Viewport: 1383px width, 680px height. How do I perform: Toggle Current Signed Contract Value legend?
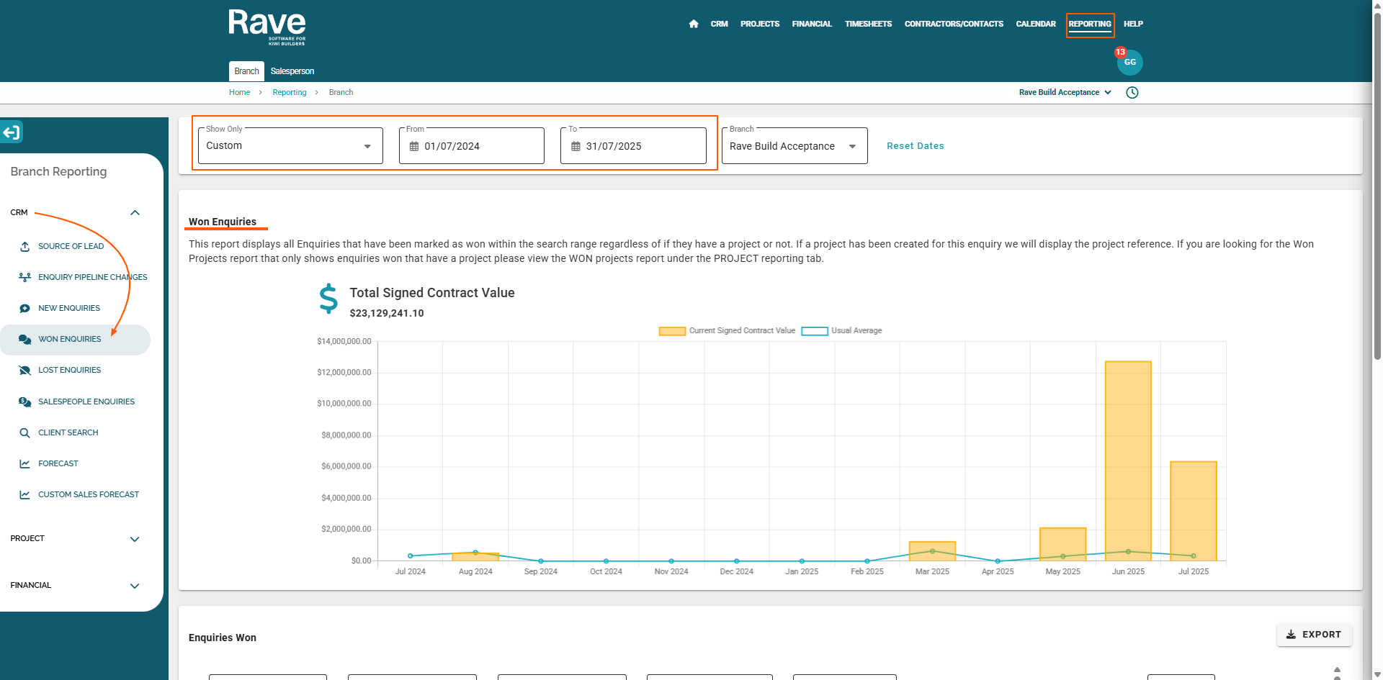pos(727,331)
